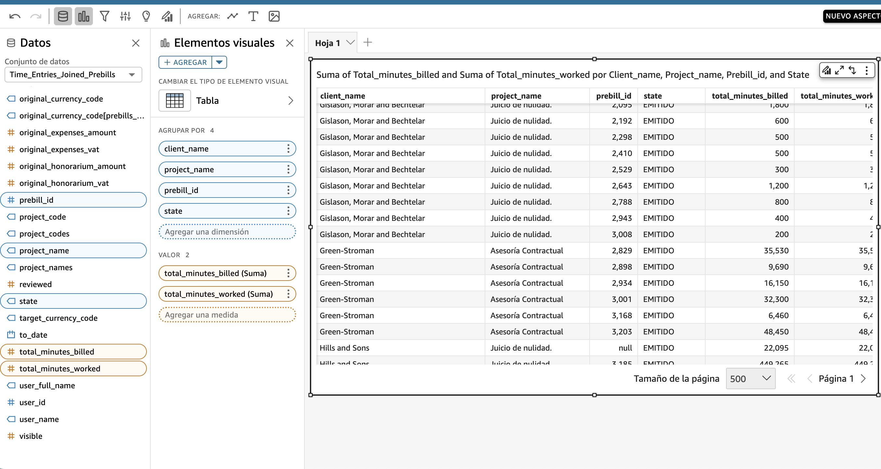The height and width of the screenshot is (469, 881).
Task: Select prebill_id field in data list
Action: [73, 200]
